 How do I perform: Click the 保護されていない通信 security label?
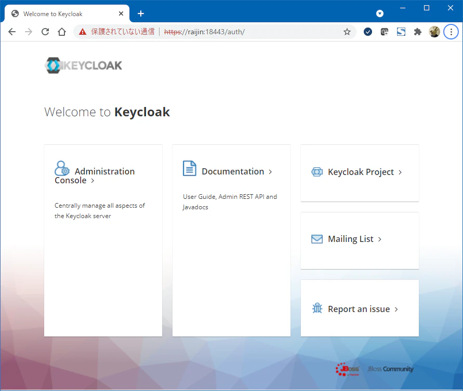coord(123,32)
